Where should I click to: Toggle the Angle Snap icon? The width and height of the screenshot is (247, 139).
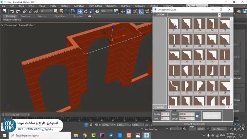141,11
